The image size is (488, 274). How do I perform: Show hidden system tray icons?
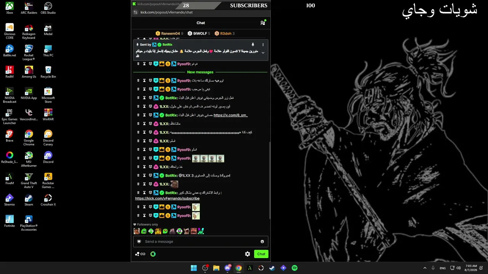425,268
